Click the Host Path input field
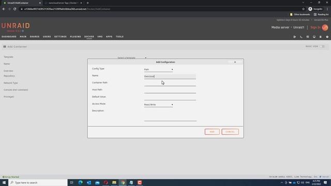The image size is (331, 186). click(170, 91)
